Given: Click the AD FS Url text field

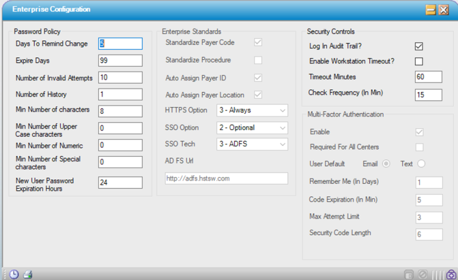Looking at the screenshot, I should click(226, 179).
